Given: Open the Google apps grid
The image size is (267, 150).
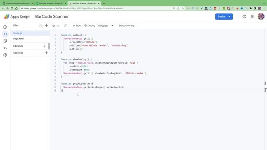Looking at the screenshot, I should (x=253, y=17).
